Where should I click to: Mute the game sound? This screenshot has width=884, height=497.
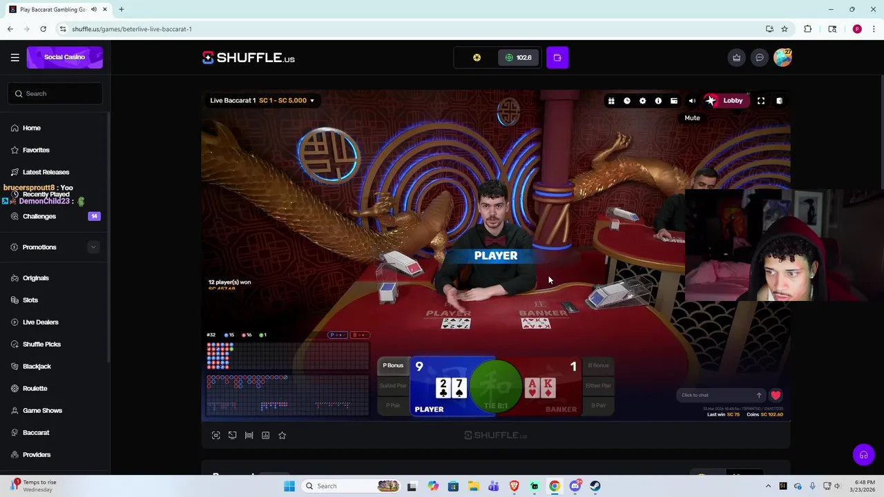[x=692, y=101]
